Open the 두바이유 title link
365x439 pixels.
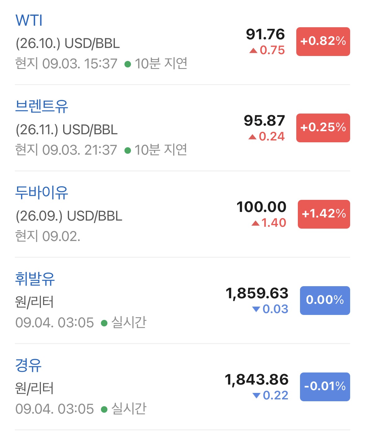(x=41, y=193)
